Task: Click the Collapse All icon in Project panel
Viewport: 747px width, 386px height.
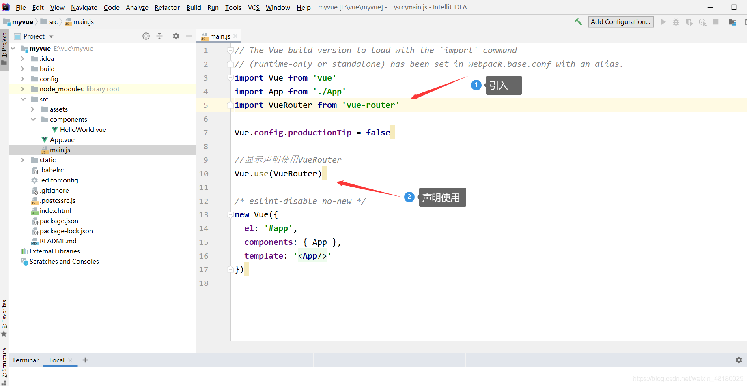Action: click(159, 36)
